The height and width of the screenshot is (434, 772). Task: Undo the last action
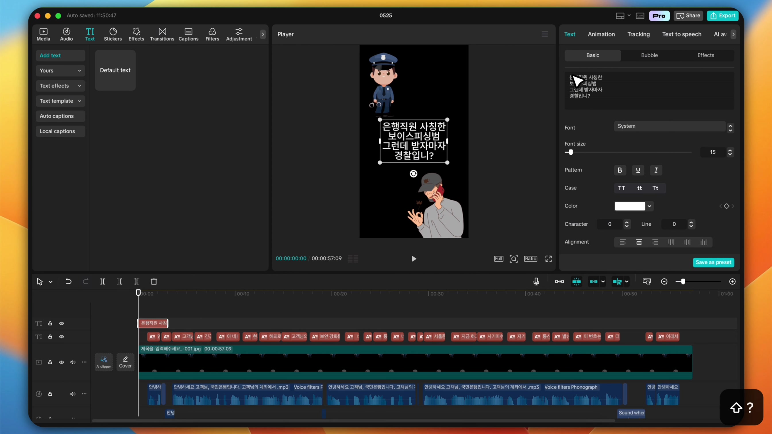69,282
